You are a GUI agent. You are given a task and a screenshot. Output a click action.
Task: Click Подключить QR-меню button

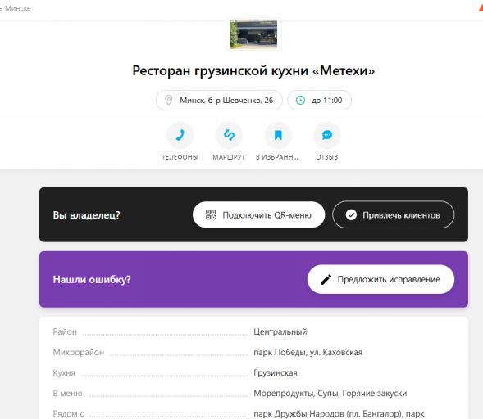[x=259, y=214]
